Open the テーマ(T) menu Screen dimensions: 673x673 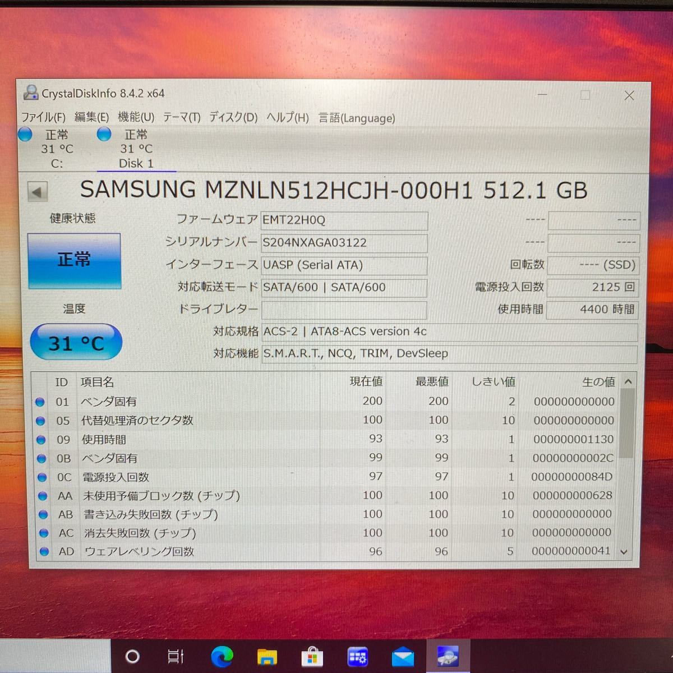(x=181, y=117)
